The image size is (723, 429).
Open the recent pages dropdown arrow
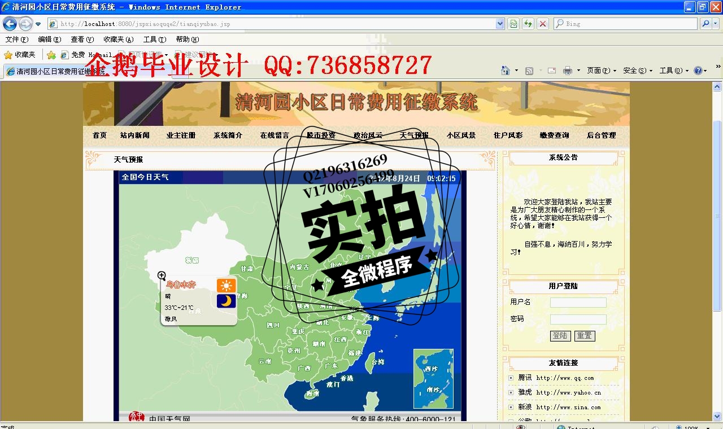(38, 24)
